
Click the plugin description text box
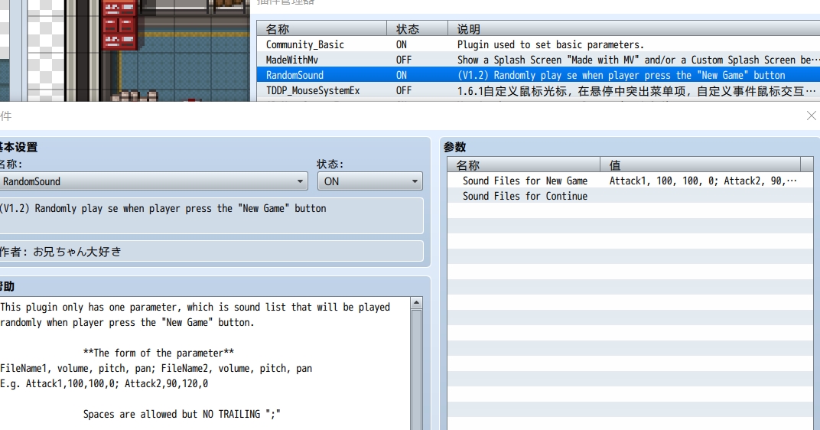[x=211, y=216]
